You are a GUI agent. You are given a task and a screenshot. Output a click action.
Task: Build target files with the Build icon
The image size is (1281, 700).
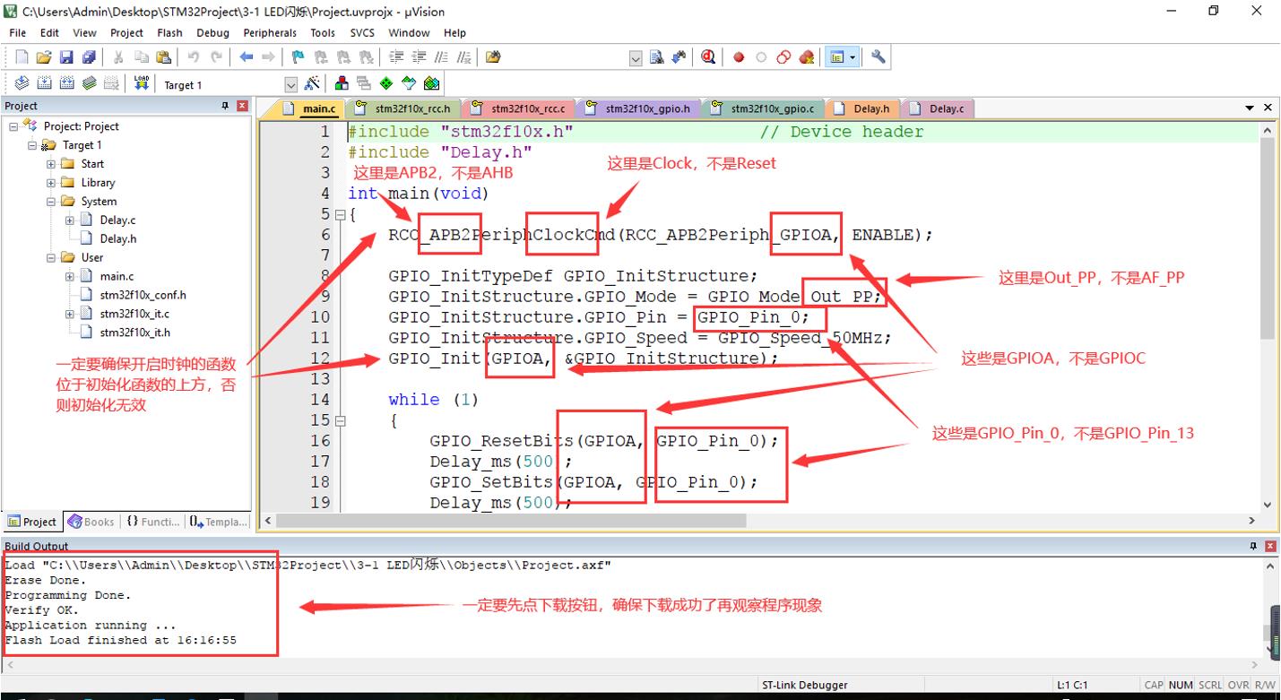[x=44, y=83]
